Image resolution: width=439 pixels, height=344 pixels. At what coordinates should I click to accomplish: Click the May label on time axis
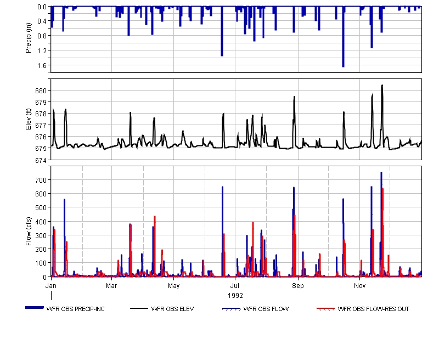click(x=174, y=286)
